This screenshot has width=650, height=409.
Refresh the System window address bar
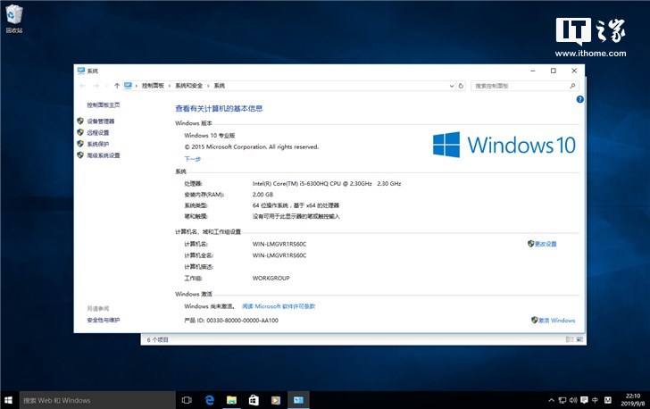coord(461,86)
